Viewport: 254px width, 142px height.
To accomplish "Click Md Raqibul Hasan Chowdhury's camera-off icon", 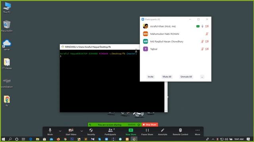I will coord(207,41).
